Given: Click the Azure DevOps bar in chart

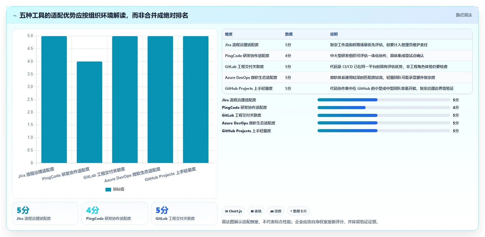Looking at the screenshot, I should click(x=160, y=99).
